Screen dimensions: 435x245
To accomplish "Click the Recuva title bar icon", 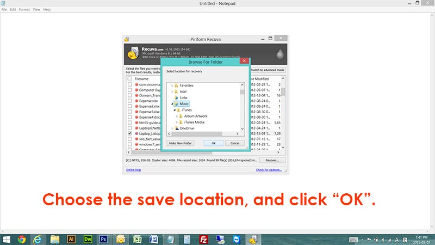I will click(127, 39).
